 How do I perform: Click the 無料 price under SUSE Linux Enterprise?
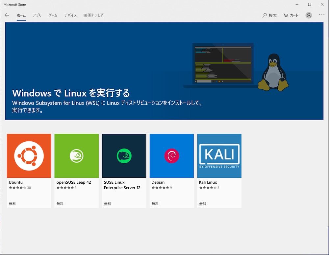pyautogui.click(x=108, y=204)
